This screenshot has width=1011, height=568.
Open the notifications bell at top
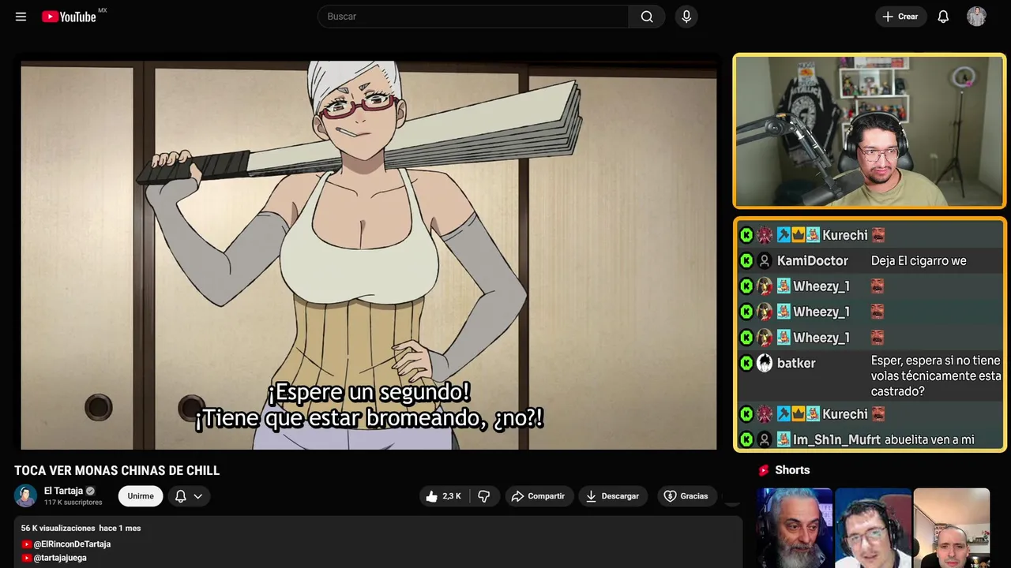[x=943, y=17]
